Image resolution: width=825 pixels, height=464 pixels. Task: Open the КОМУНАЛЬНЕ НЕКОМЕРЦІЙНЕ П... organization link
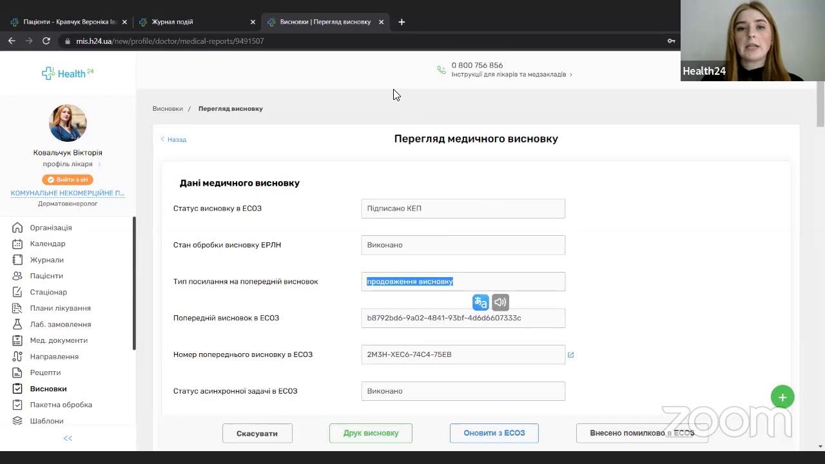coord(68,193)
